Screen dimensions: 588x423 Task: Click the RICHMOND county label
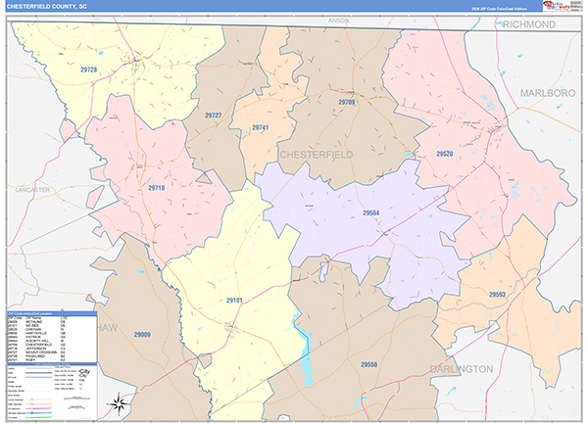[x=529, y=24]
